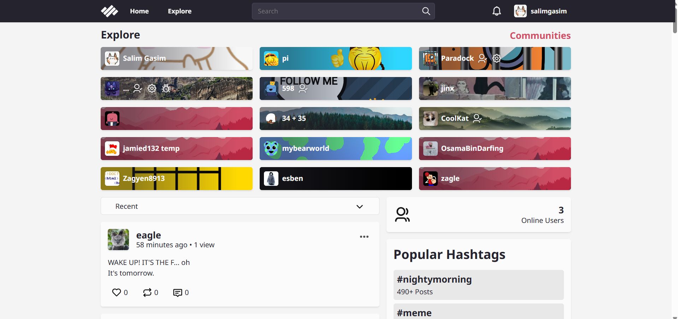Viewport: 678px width, 319px height.
Task: Open #nightymorning hashtag
Action: point(478,285)
